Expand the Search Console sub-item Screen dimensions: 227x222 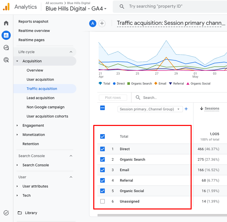tap(17, 165)
